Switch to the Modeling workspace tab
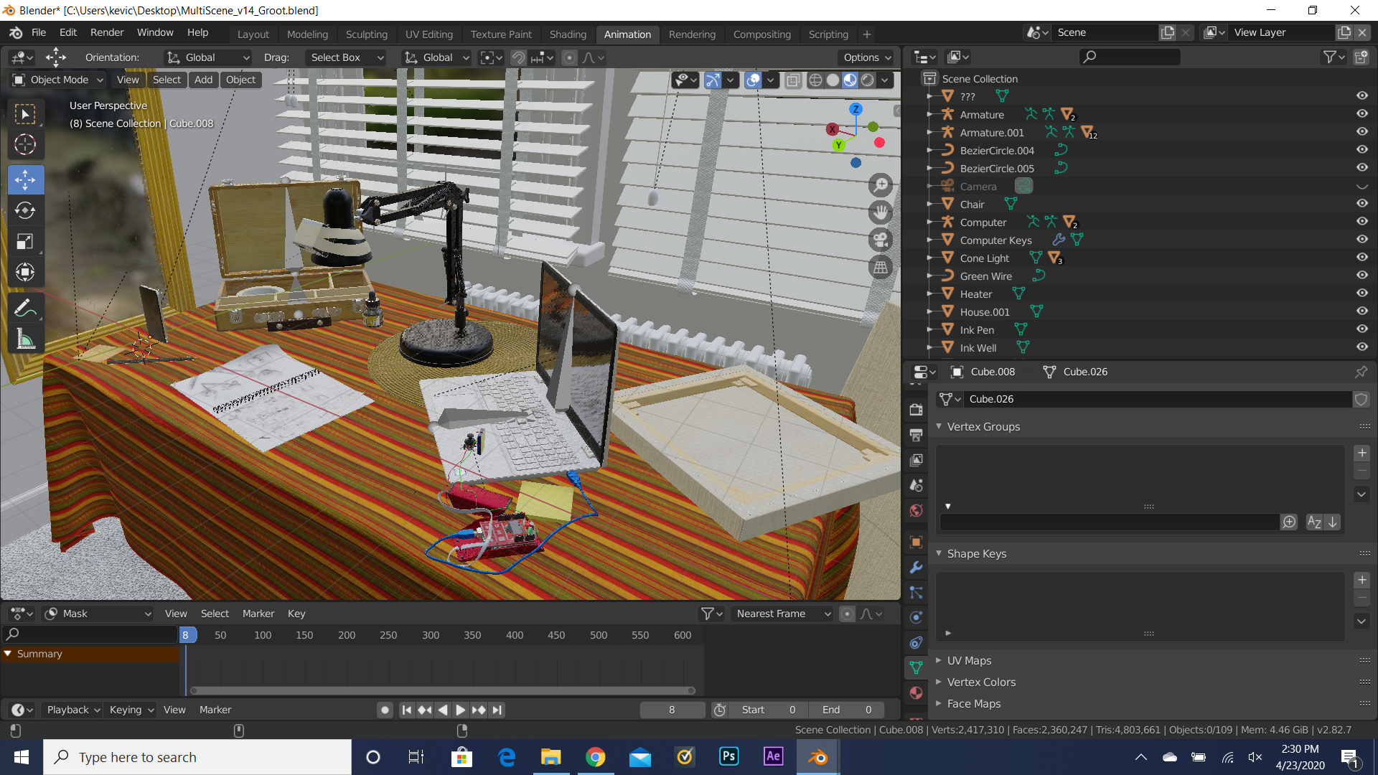This screenshot has height=775, width=1378. 307,34
